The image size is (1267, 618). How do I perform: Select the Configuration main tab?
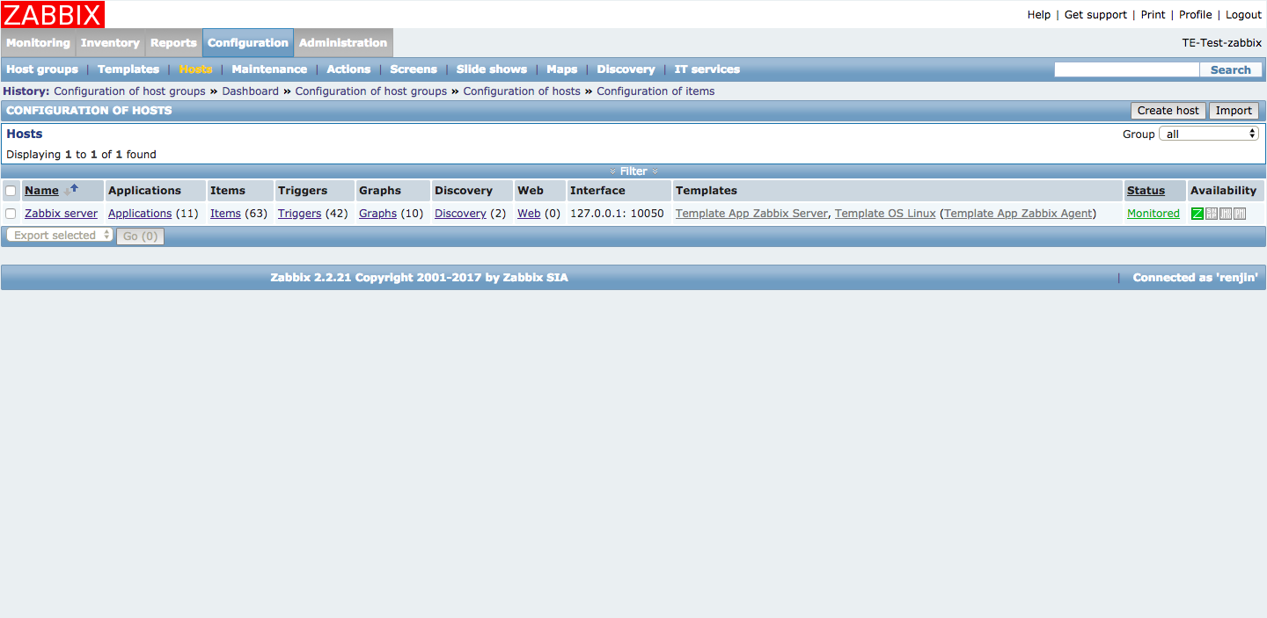pos(248,43)
